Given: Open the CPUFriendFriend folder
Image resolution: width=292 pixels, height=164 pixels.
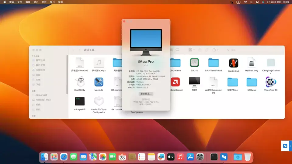Looking at the screenshot, I should [x=214, y=63].
